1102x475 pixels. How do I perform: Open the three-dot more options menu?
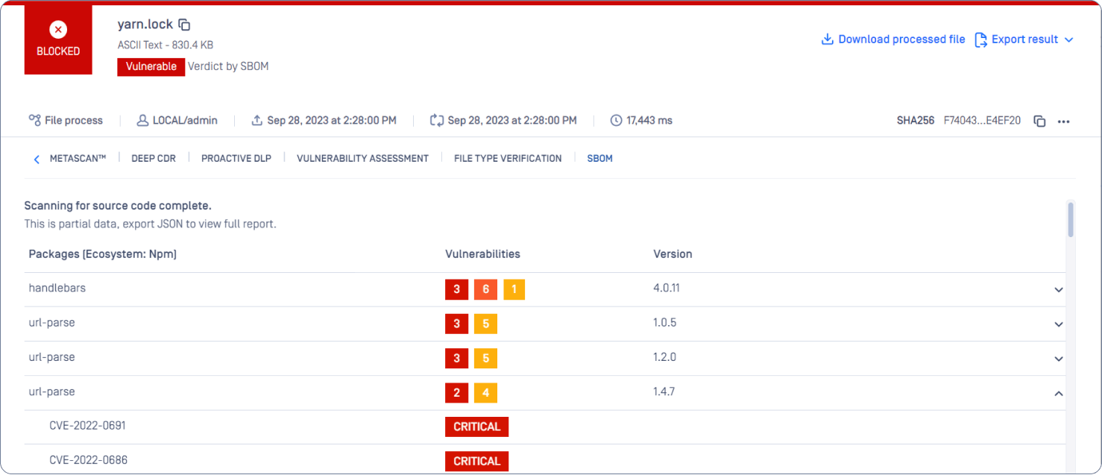pyautogui.click(x=1064, y=121)
